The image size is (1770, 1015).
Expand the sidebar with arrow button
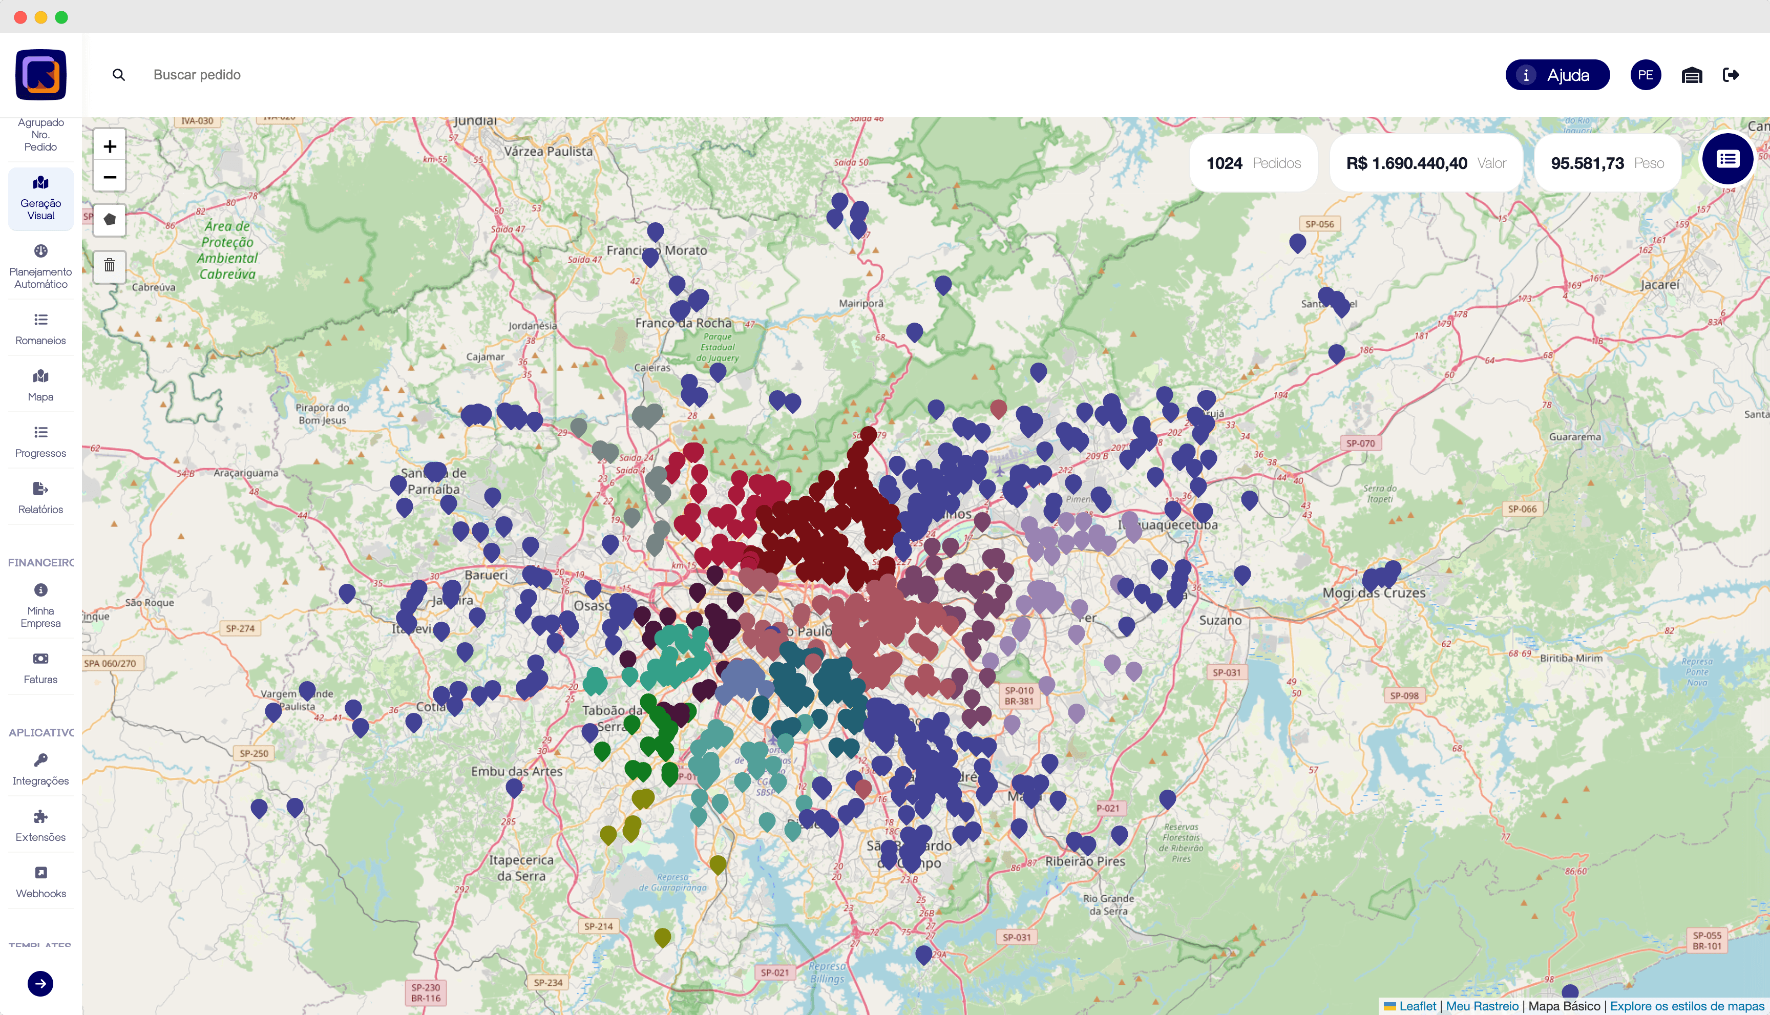(x=40, y=984)
